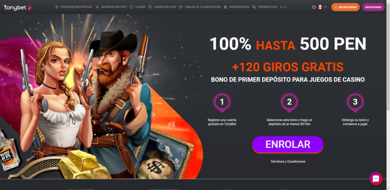Open the Peru flag country selector
The image size is (390, 190).
coord(320,7)
